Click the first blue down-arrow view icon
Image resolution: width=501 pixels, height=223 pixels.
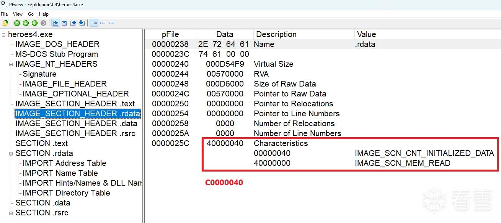[55, 23]
